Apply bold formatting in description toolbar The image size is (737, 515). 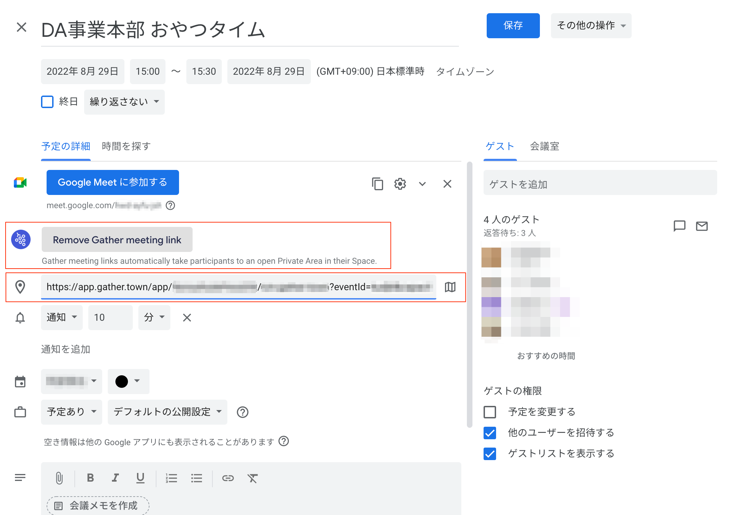pos(90,478)
